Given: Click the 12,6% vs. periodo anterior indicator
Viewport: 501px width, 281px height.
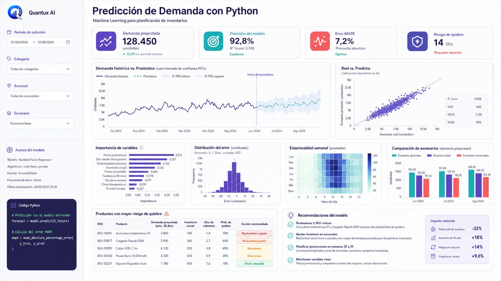Looking at the screenshot, I should (x=142, y=54).
